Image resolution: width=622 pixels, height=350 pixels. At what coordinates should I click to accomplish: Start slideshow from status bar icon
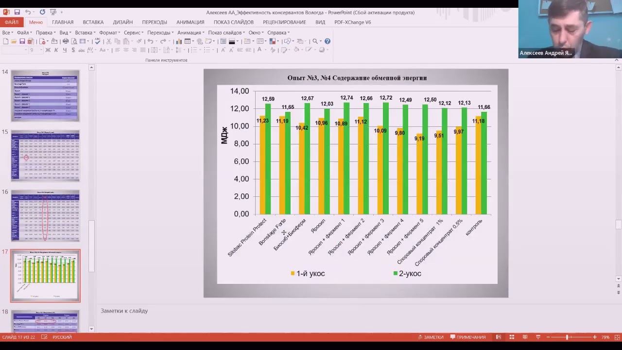[x=538, y=337]
